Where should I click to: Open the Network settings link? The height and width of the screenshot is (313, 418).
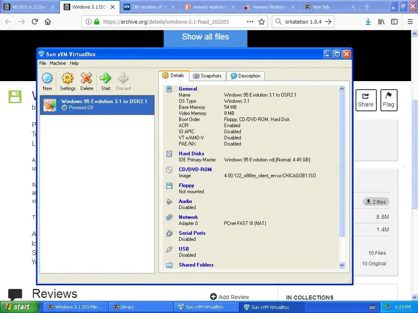pos(188,217)
